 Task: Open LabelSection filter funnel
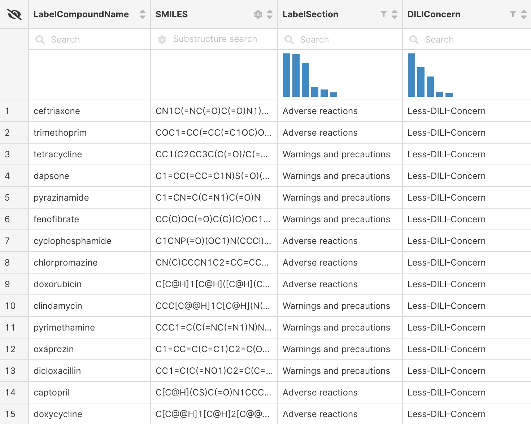pyautogui.click(x=384, y=14)
